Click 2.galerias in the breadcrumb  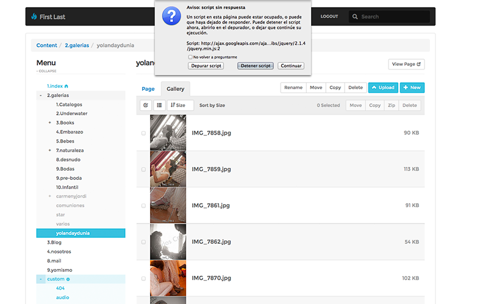point(77,45)
